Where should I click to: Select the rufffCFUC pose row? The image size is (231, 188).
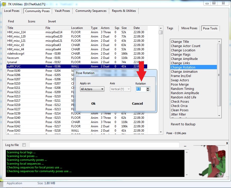coord(77,66)
